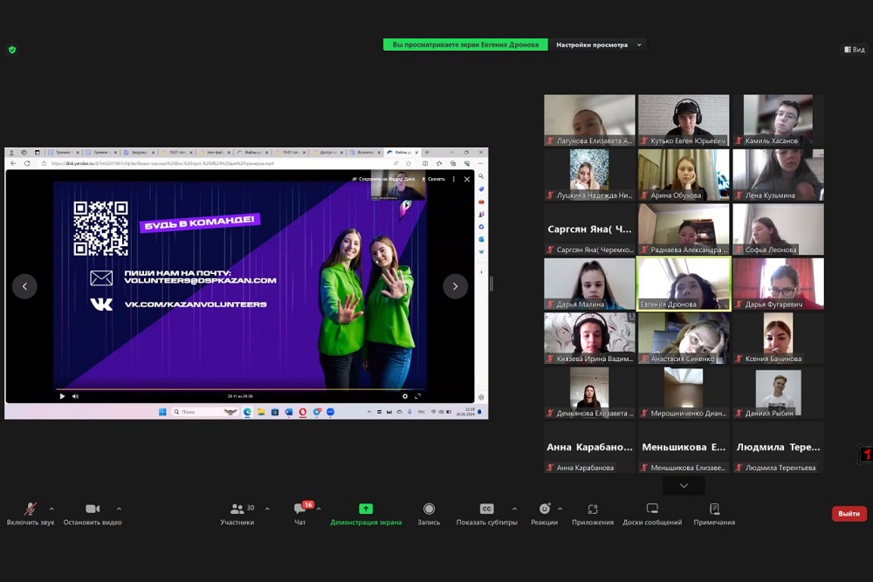Expand audio options arrow next to microphone
This screenshot has height=582, width=873.
tap(52, 508)
